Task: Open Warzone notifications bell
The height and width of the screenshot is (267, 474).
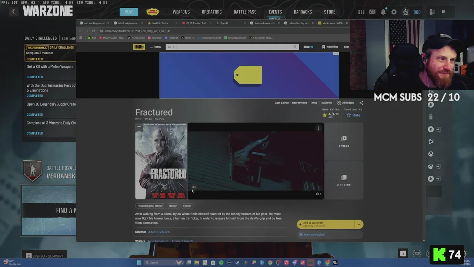Action: pyautogui.click(x=383, y=12)
